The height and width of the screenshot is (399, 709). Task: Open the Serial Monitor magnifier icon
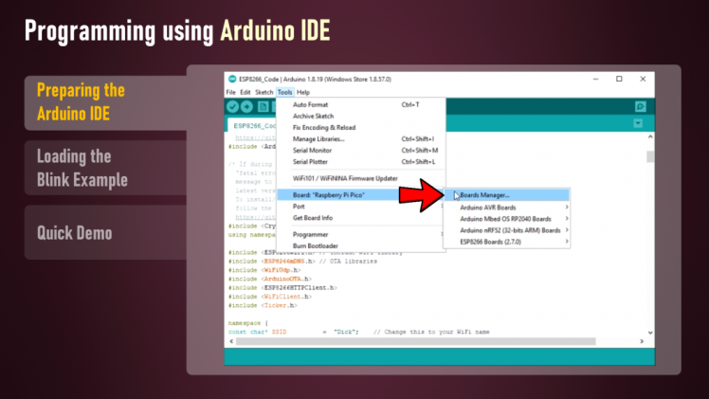(x=640, y=107)
